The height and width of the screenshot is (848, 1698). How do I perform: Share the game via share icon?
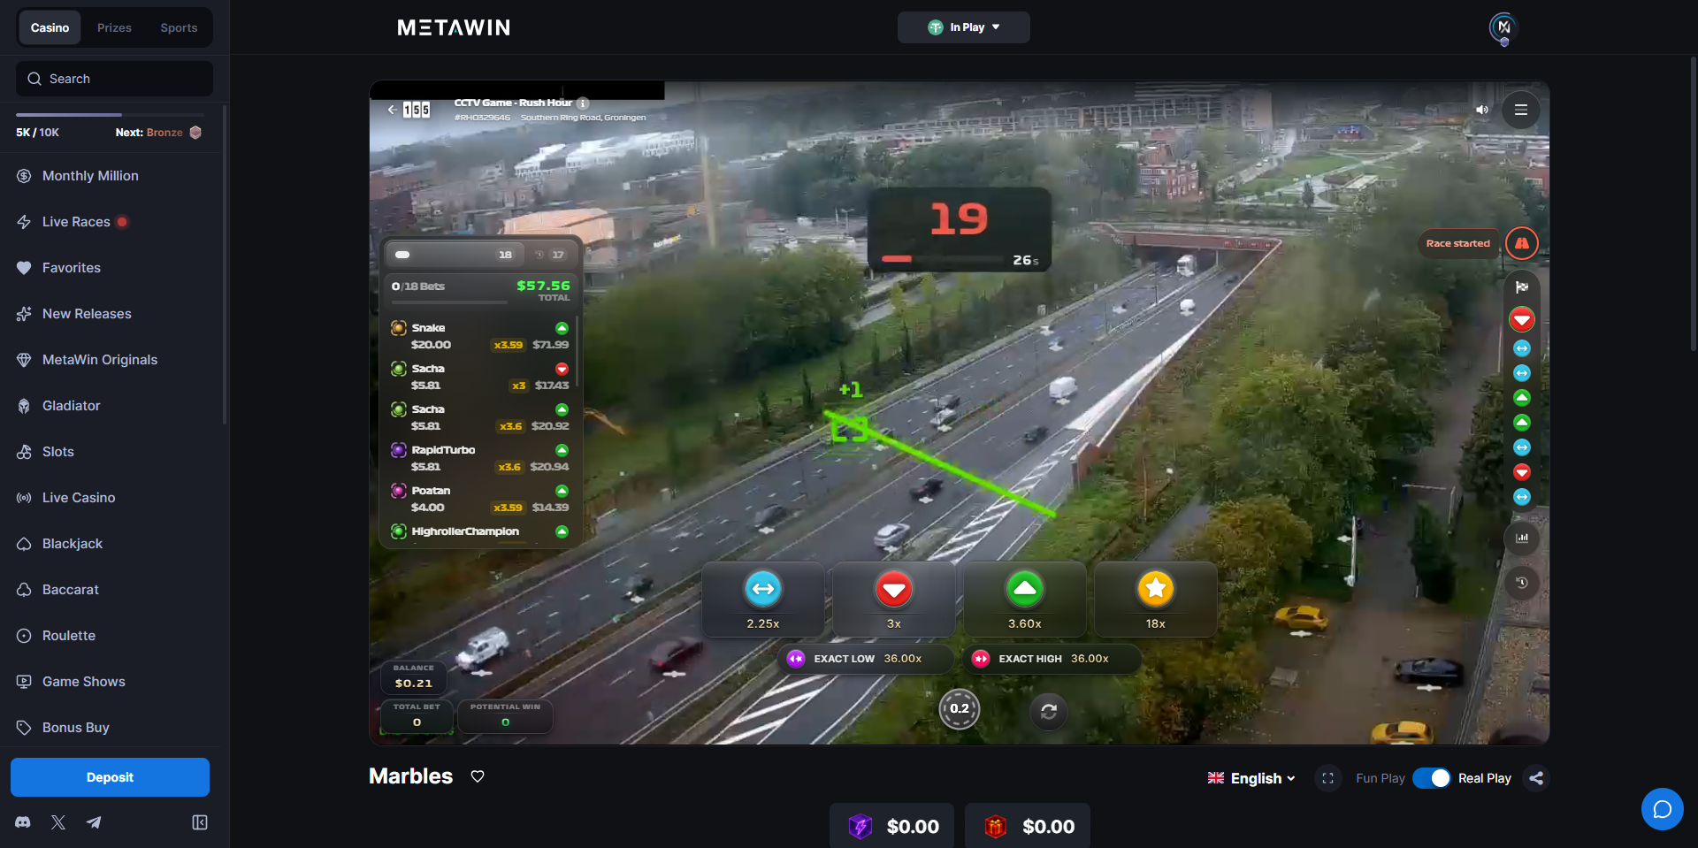click(x=1536, y=778)
